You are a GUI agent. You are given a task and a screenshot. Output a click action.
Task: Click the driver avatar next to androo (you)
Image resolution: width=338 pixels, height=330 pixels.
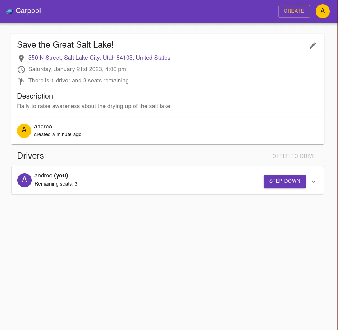click(x=25, y=180)
